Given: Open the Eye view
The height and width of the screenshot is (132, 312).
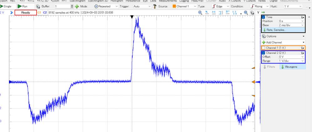Looking at the screenshot, I should 145,1.
